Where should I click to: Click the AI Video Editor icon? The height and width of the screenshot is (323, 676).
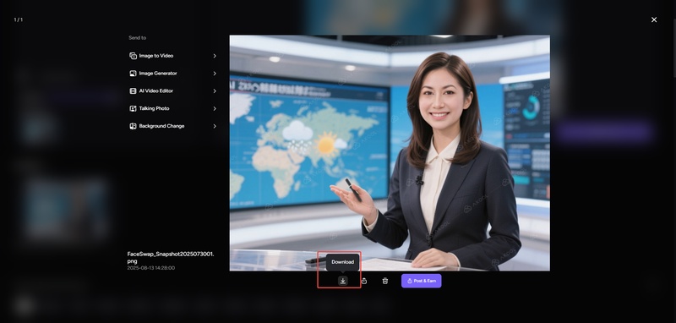[133, 91]
